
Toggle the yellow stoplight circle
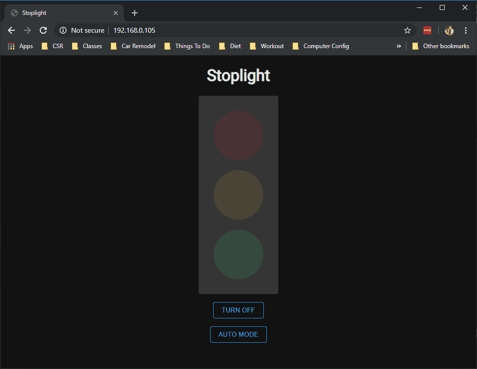coord(238,195)
